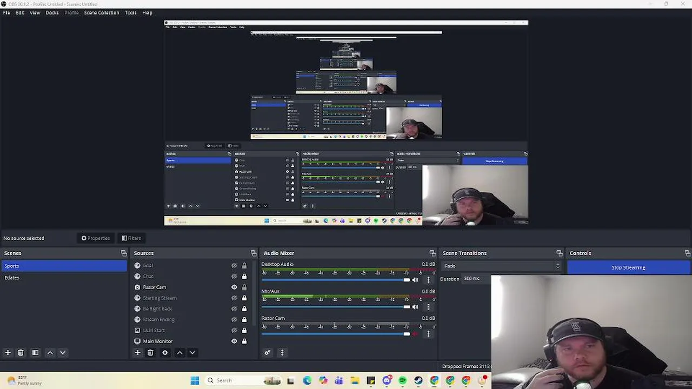Open the Scene Collection menu
692x389 pixels.
click(x=102, y=12)
